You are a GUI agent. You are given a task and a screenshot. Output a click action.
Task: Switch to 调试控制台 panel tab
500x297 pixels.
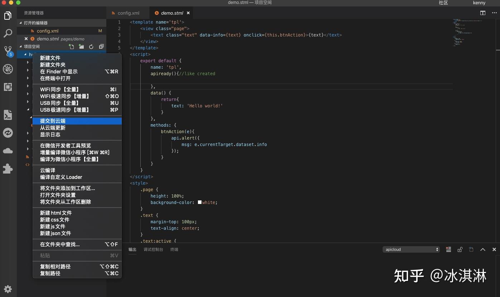153,249
